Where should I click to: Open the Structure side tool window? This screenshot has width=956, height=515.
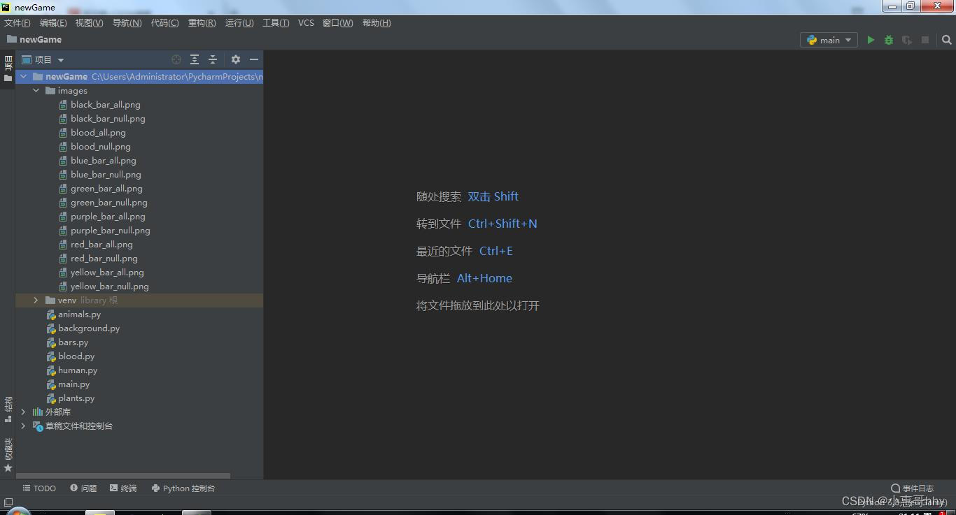pyautogui.click(x=8, y=409)
